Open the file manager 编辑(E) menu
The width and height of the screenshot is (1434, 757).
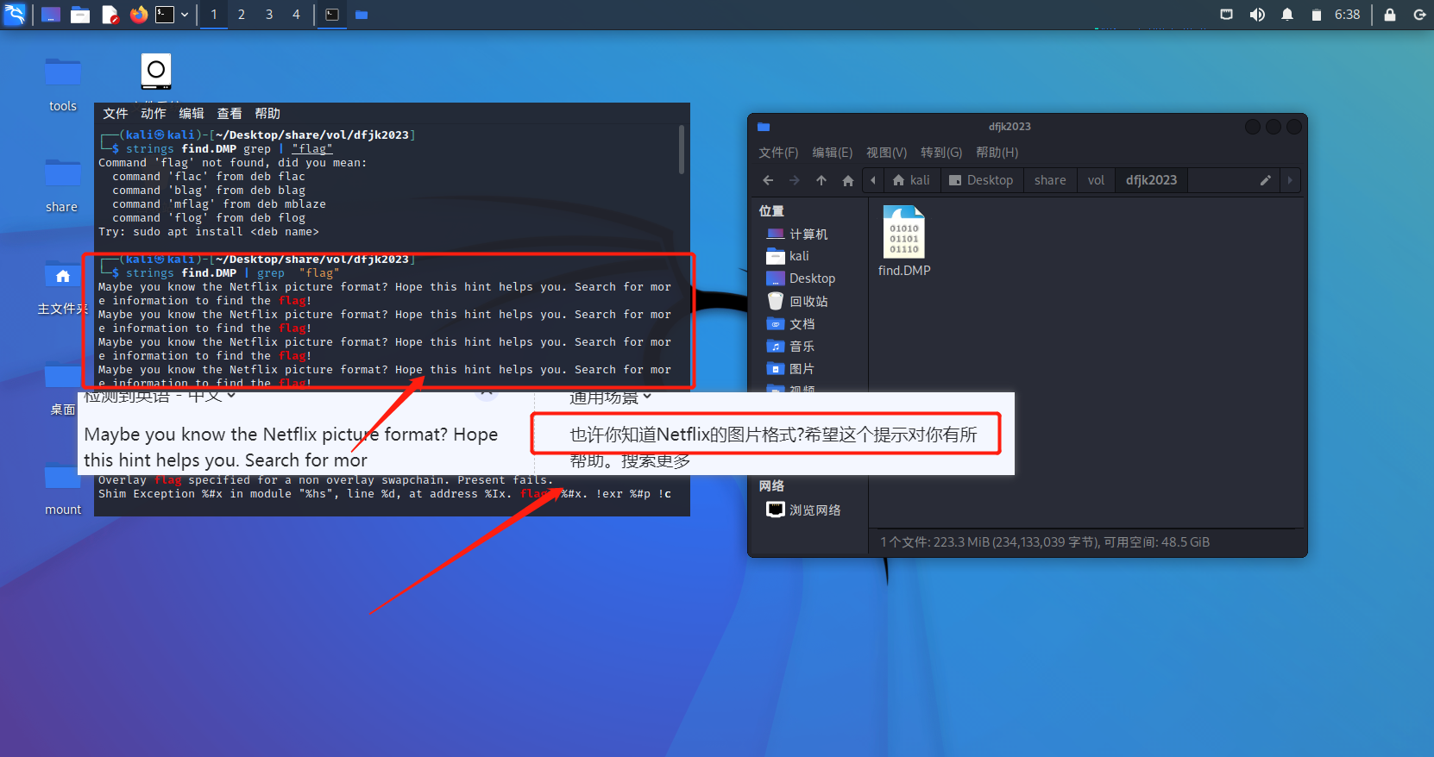click(x=832, y=153)
